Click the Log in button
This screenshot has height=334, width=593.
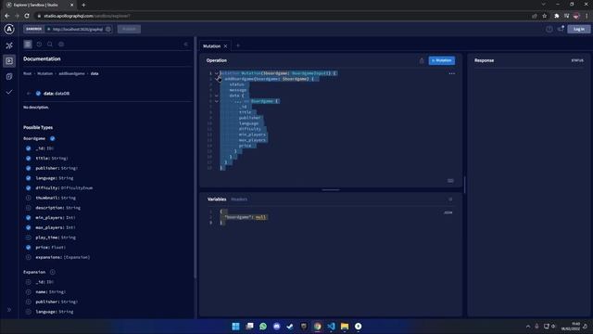[x=578, y=29]
